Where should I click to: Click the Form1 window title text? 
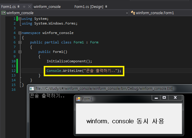(x=87, y=99)
